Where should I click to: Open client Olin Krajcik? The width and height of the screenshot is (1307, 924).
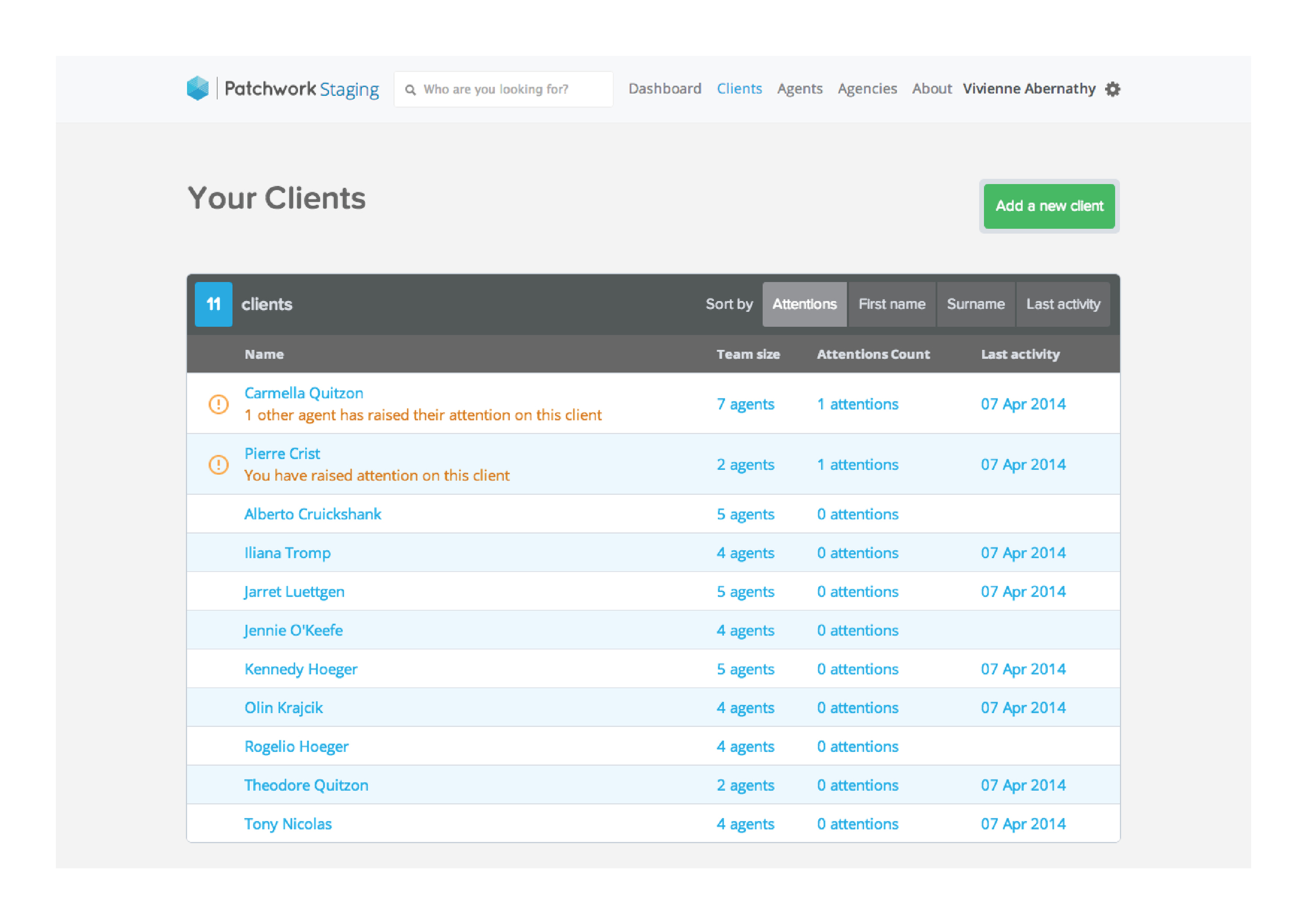click(x=283, y=708)
